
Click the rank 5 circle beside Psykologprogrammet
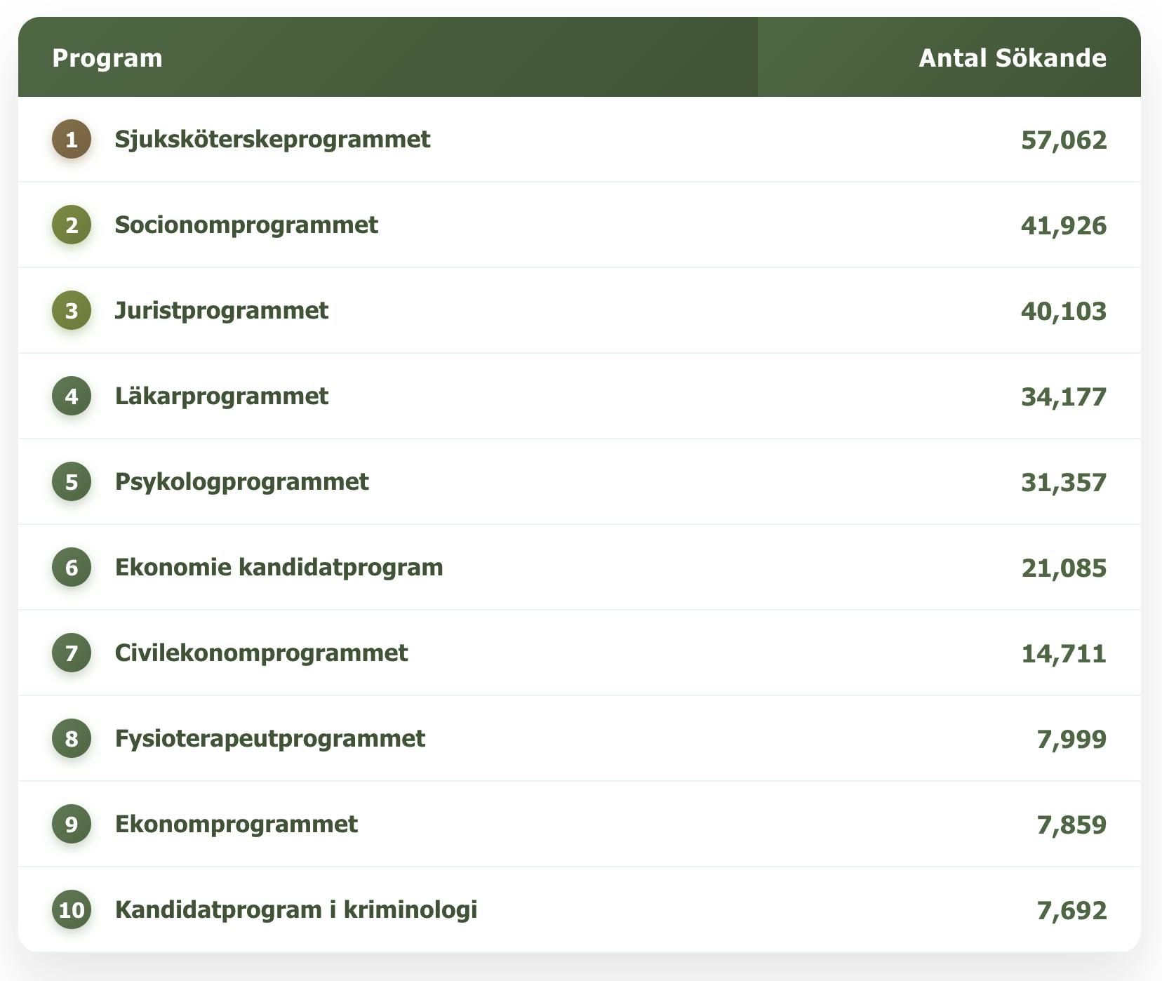71,481
